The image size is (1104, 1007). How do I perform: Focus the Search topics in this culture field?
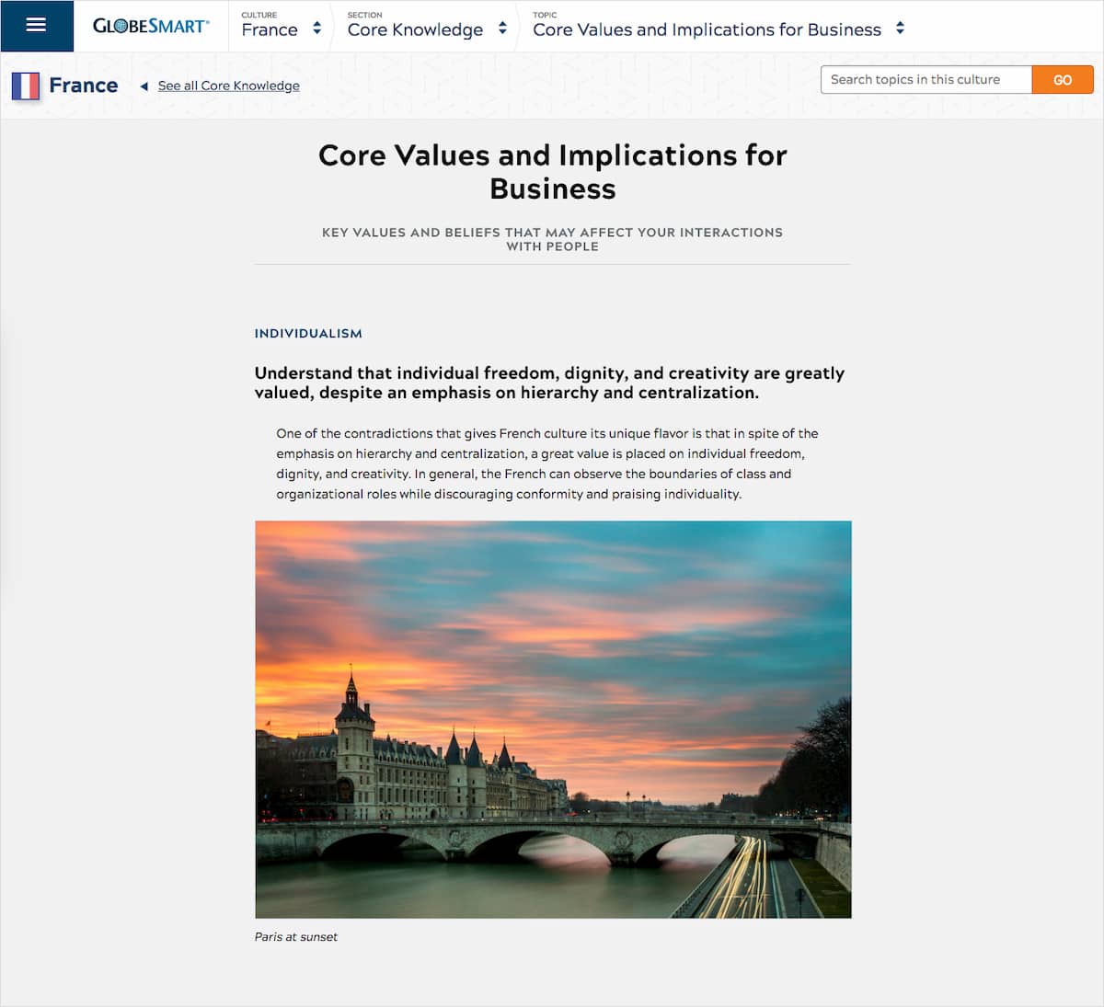coord(926,80)
